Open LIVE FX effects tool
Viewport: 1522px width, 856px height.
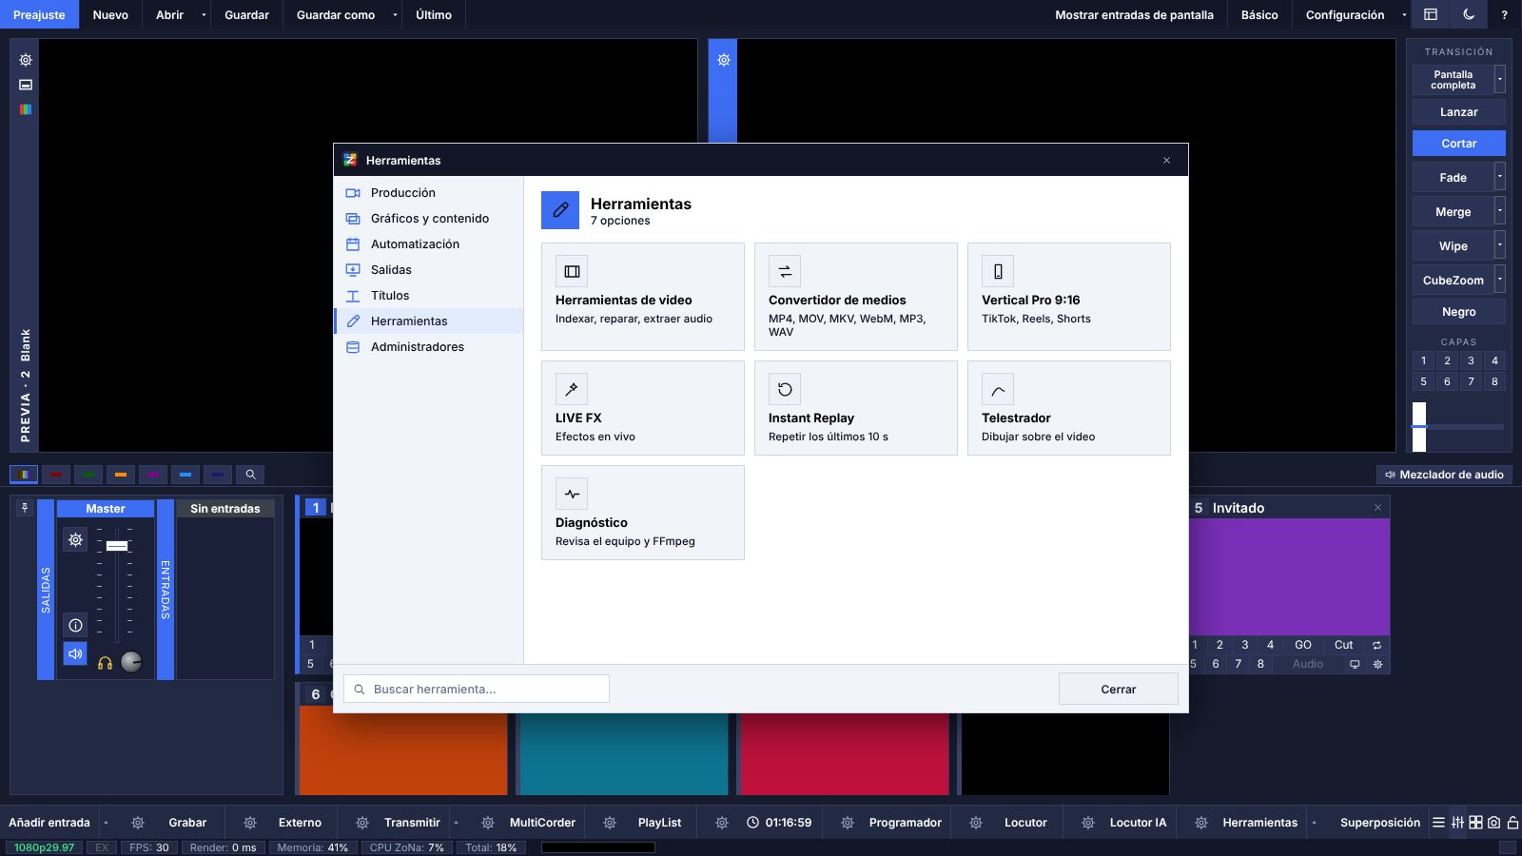coord(643,408)
